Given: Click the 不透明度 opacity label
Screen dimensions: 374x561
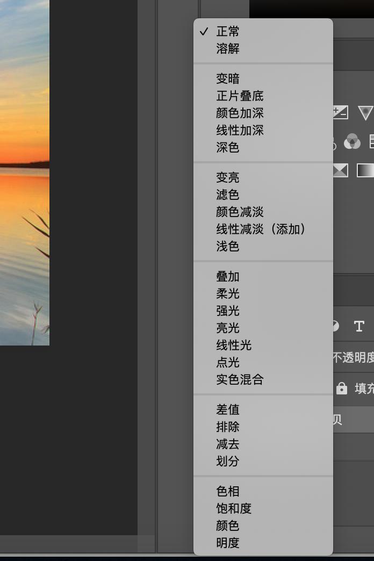Looking at the screenshot, I should [x=353, y=357].
